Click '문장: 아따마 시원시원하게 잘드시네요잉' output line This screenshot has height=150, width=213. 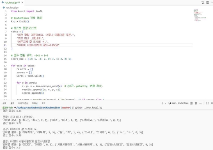pyautogui.click(x=26, y=141)
